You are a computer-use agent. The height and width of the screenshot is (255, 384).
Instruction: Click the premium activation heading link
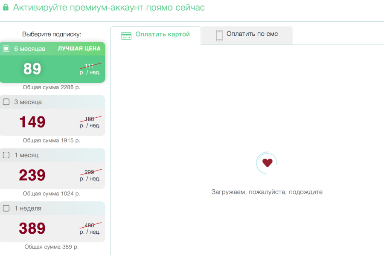tap(108, 7)
